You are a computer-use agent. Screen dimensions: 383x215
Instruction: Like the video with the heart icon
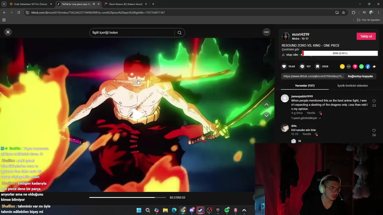click(x=284, y=66)
